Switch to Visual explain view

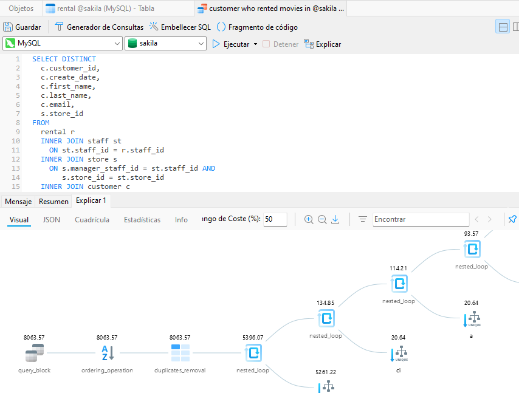pos(19,220)
